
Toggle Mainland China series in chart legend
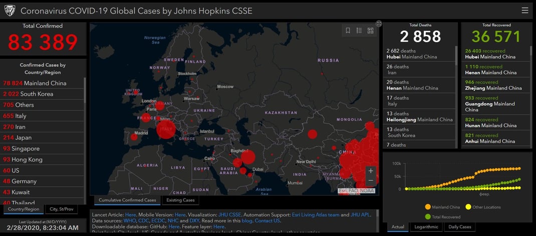(444, 206)
